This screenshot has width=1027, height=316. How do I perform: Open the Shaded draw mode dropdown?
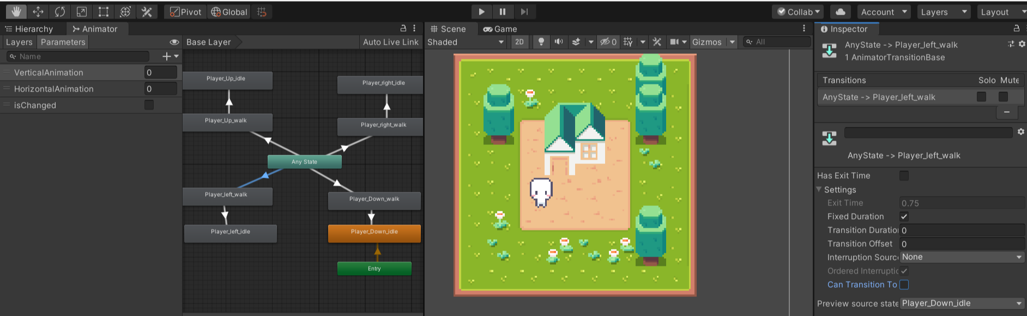click(x=466, y=42)
